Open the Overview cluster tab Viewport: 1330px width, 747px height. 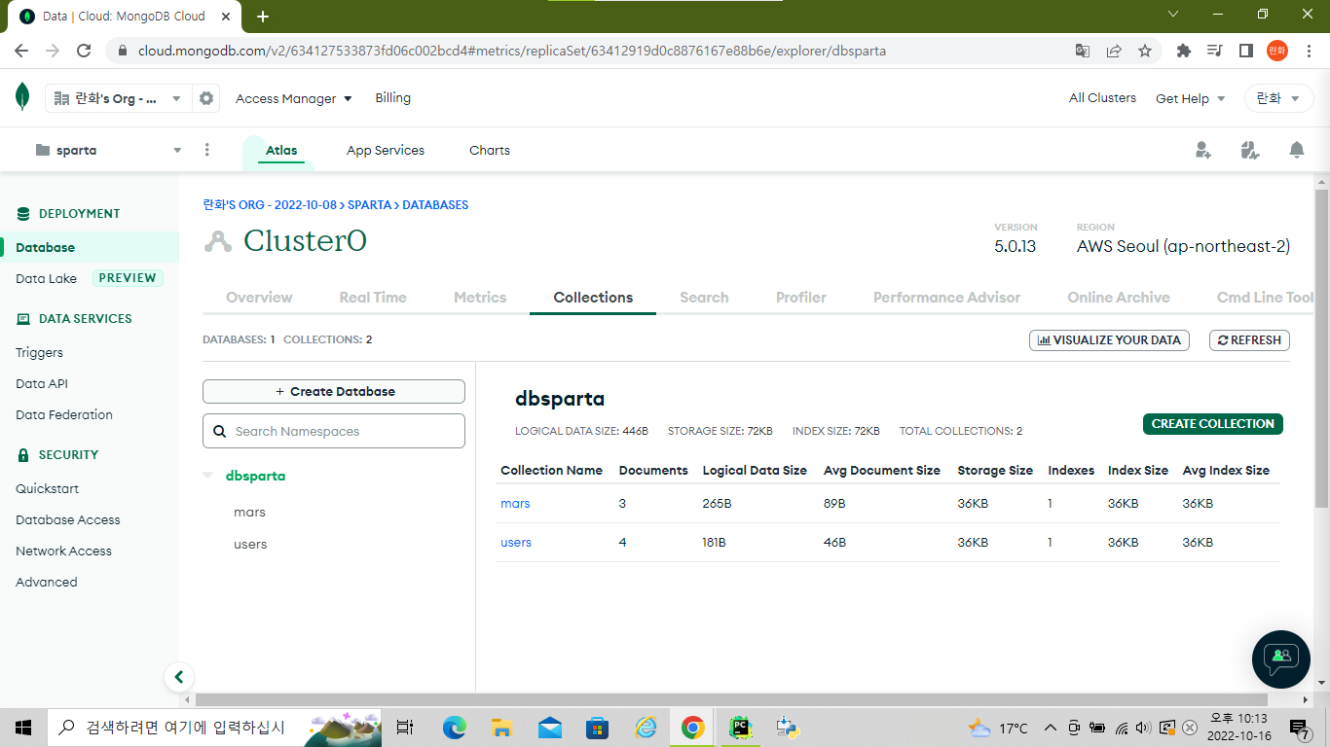[259, 298]
